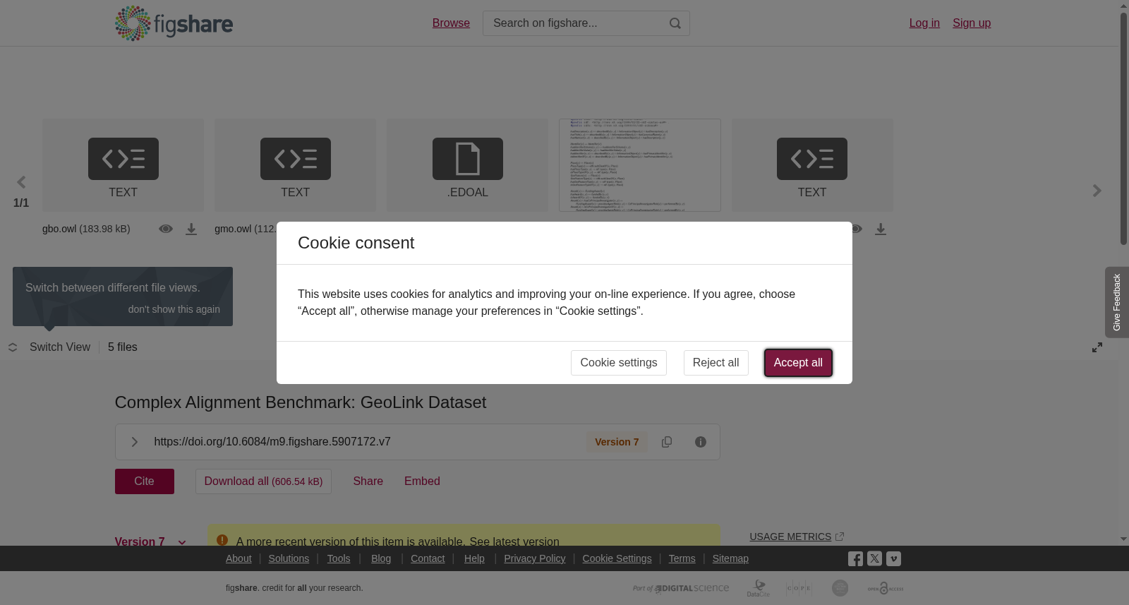The width and height of the screenshot is (1129, 605).
Task: Open the Give Feedback side tab
Action: pos(1117,302)
